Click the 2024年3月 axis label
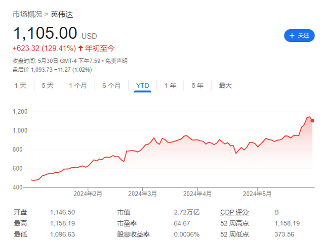324x244 pixels. tap(142, 193)
